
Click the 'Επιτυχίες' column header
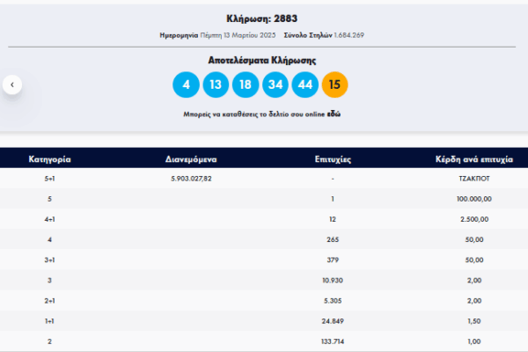(x=334, y=160)
